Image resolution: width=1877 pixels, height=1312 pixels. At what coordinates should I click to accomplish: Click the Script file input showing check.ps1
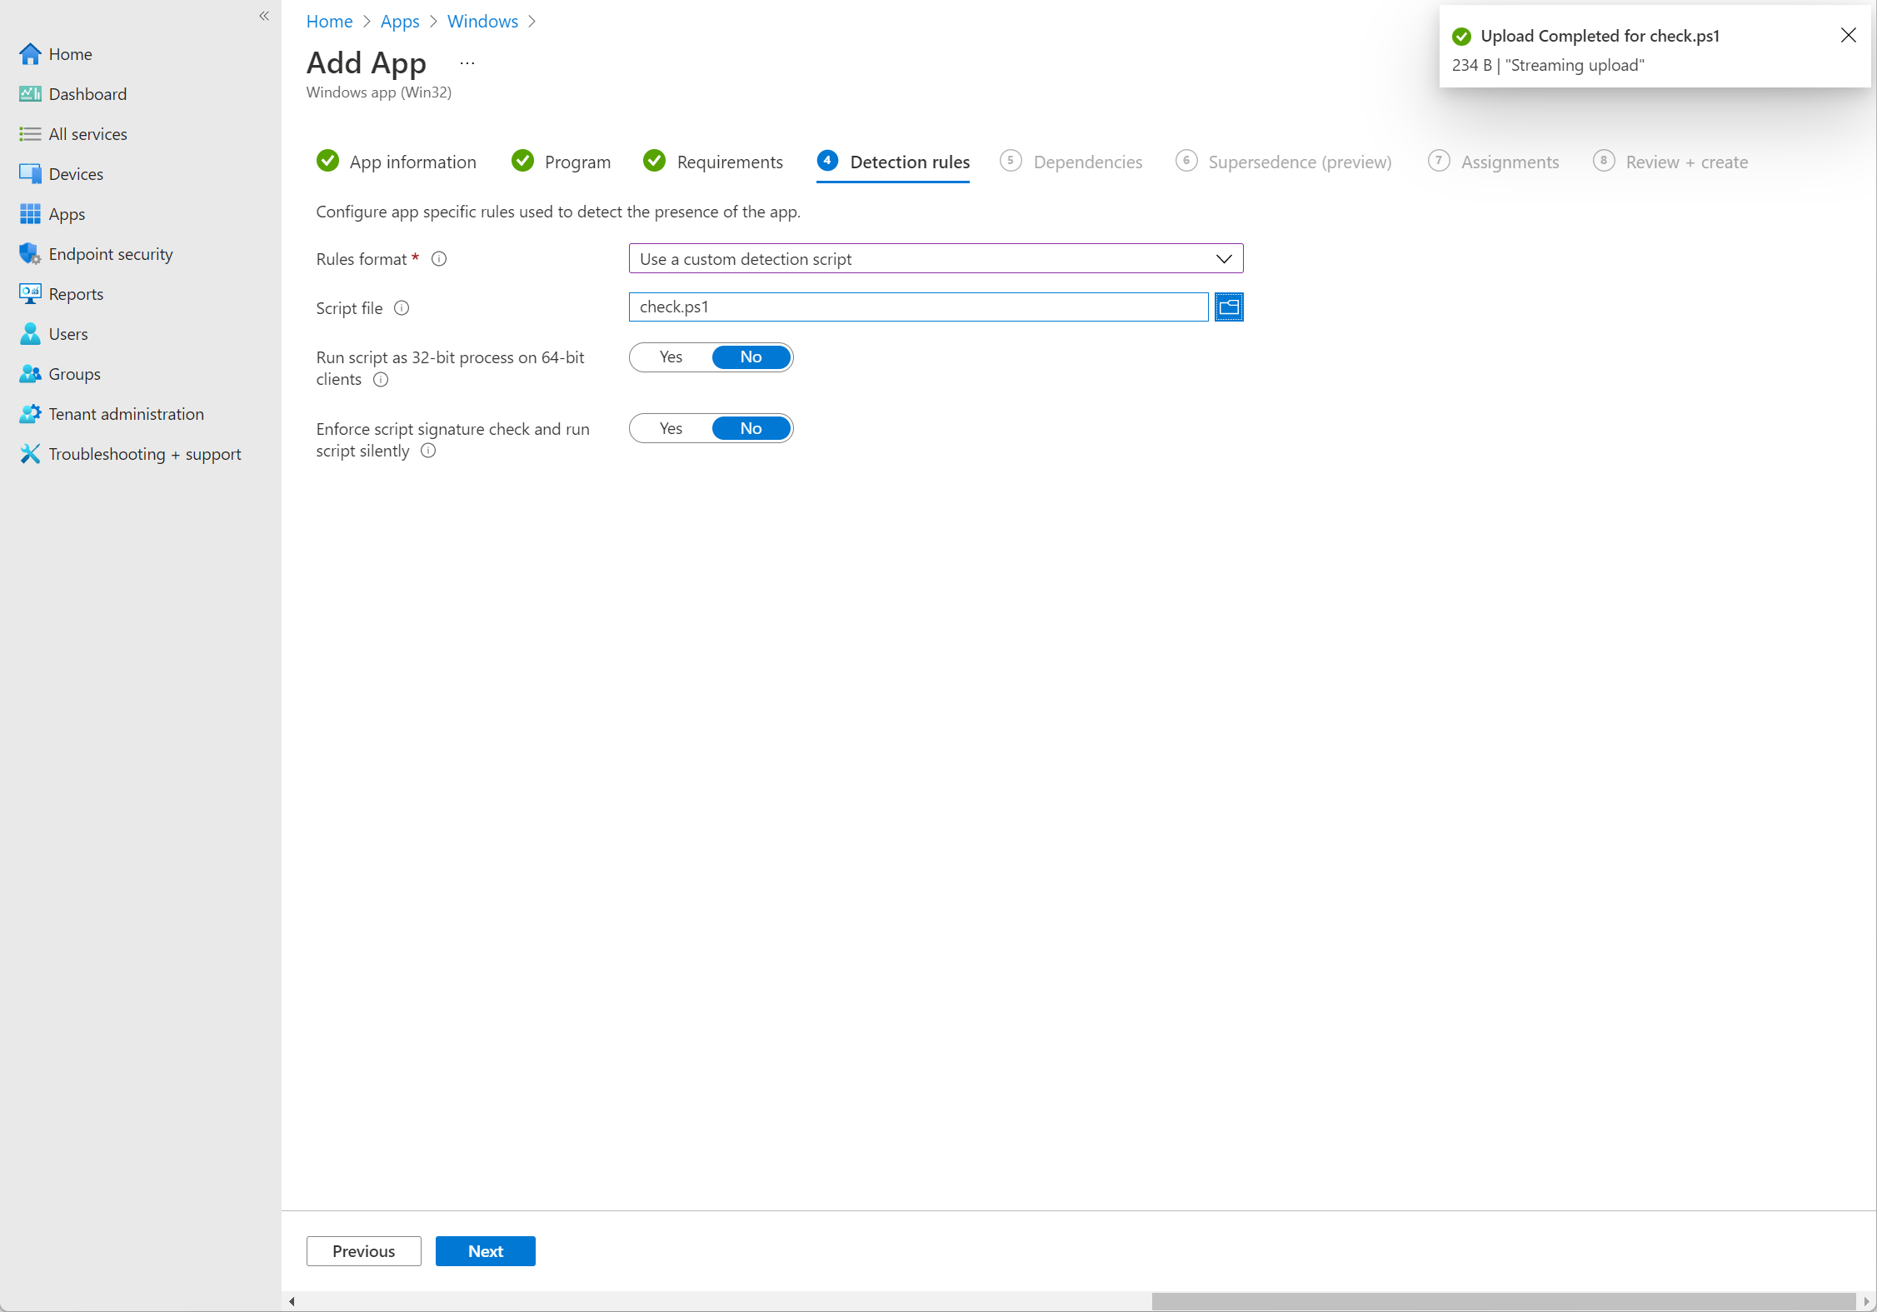click(918, 307)
